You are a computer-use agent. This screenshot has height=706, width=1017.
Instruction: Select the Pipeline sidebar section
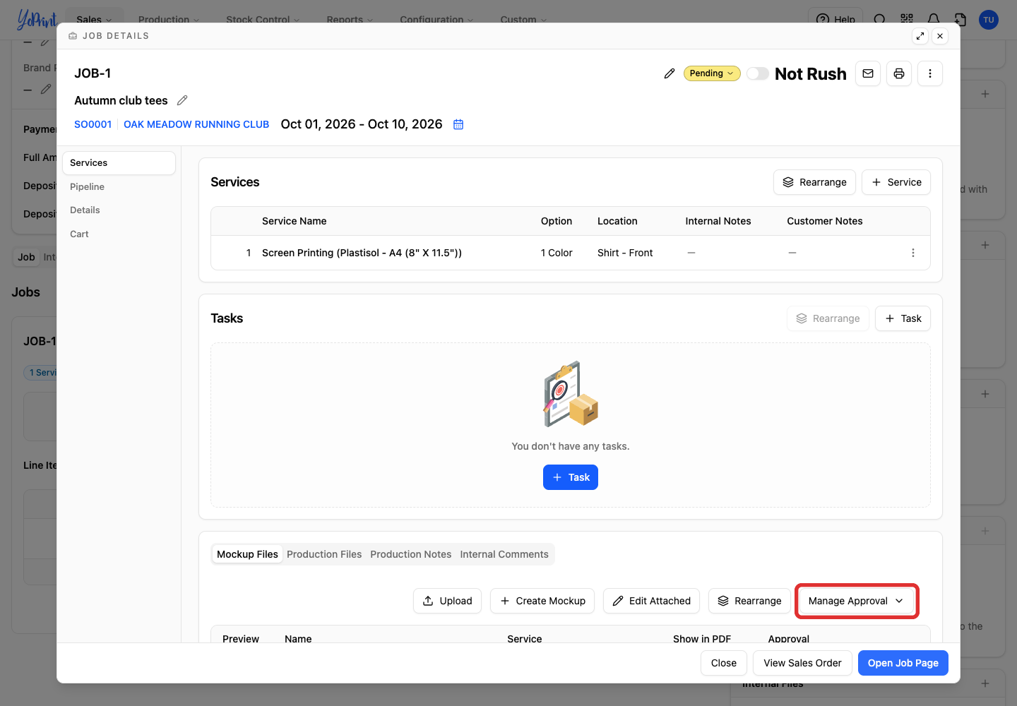click(119, 186)
